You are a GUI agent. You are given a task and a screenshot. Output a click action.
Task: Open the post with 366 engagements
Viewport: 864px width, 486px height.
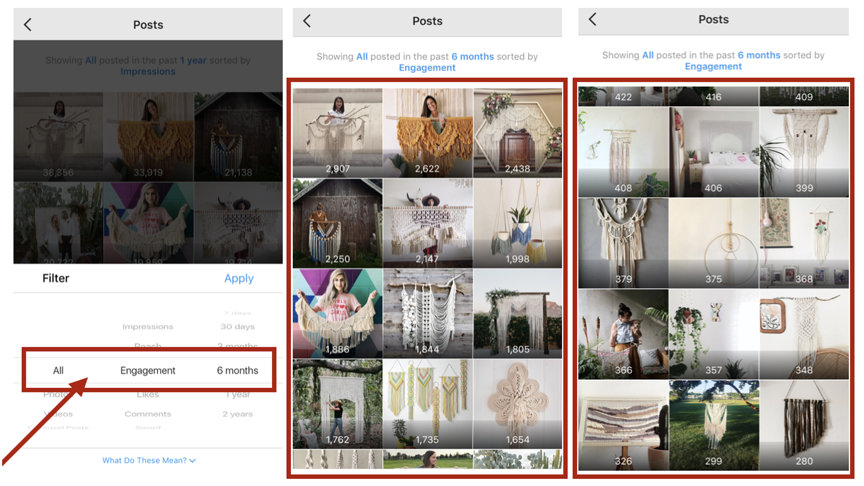point(623,334)
